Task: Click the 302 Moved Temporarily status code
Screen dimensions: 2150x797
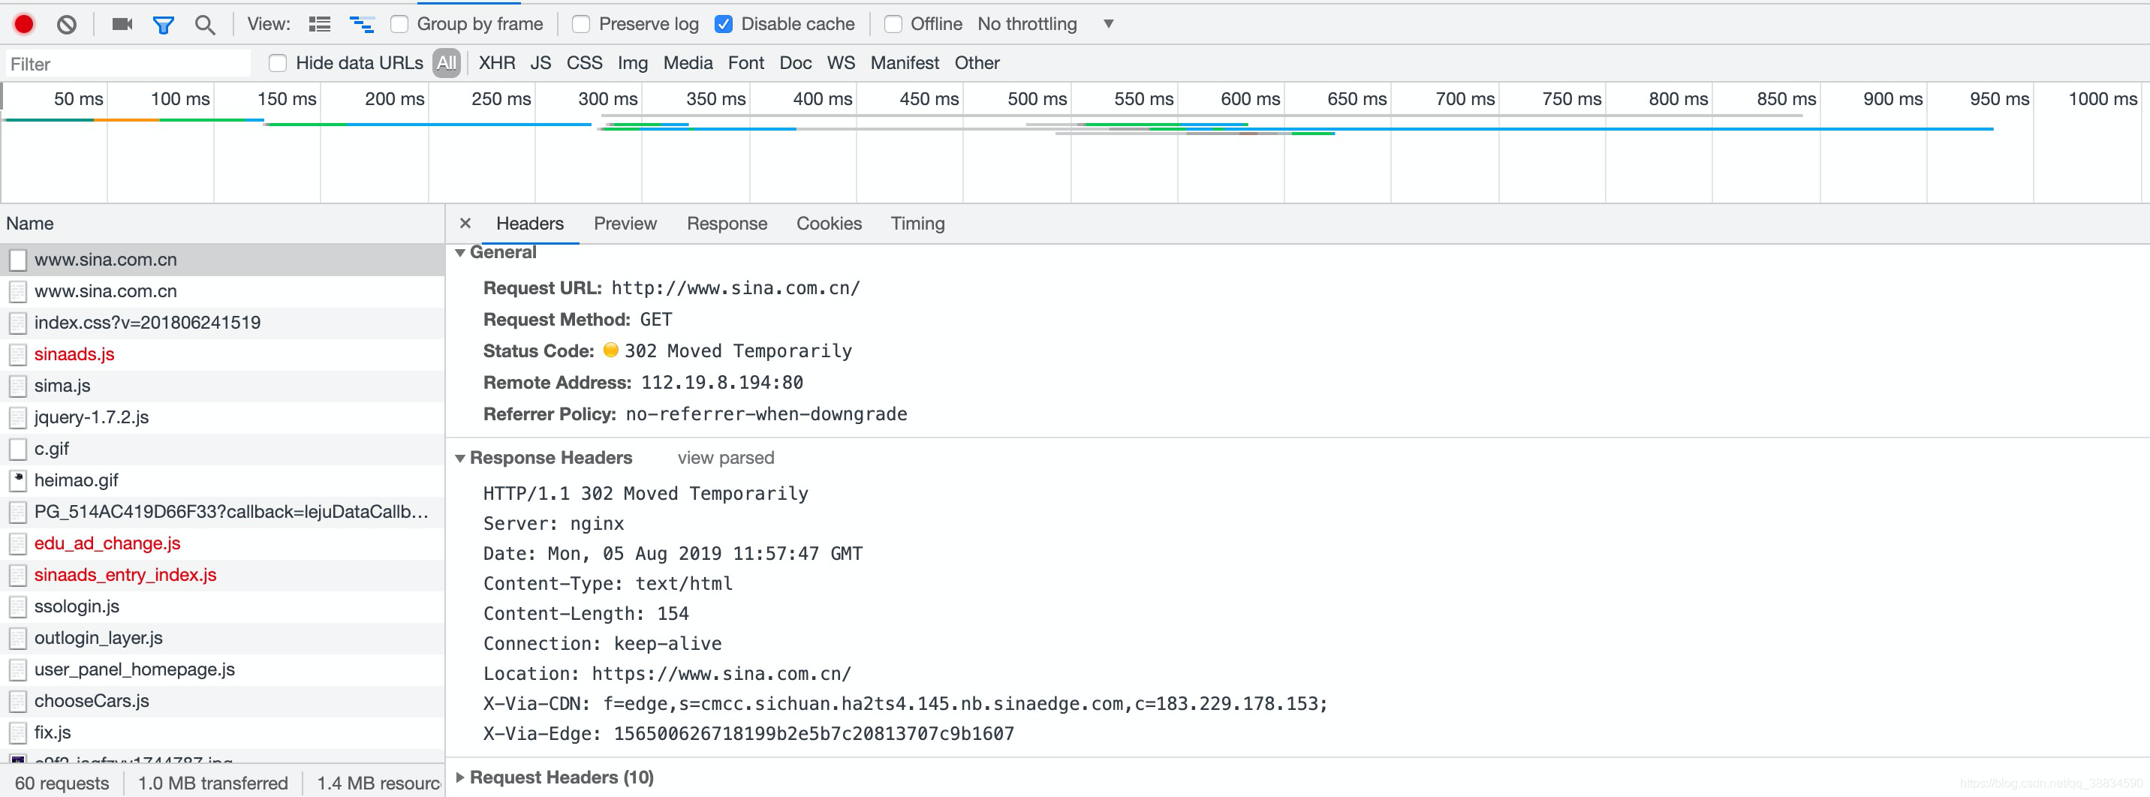Action: pos(738,351)
